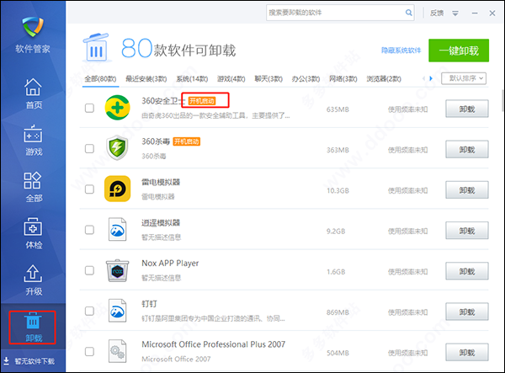The height and width of the screenshot is (373, 505).
Task: Tick the 钉钉 checkbox
Action: click(x=89, y=311)
